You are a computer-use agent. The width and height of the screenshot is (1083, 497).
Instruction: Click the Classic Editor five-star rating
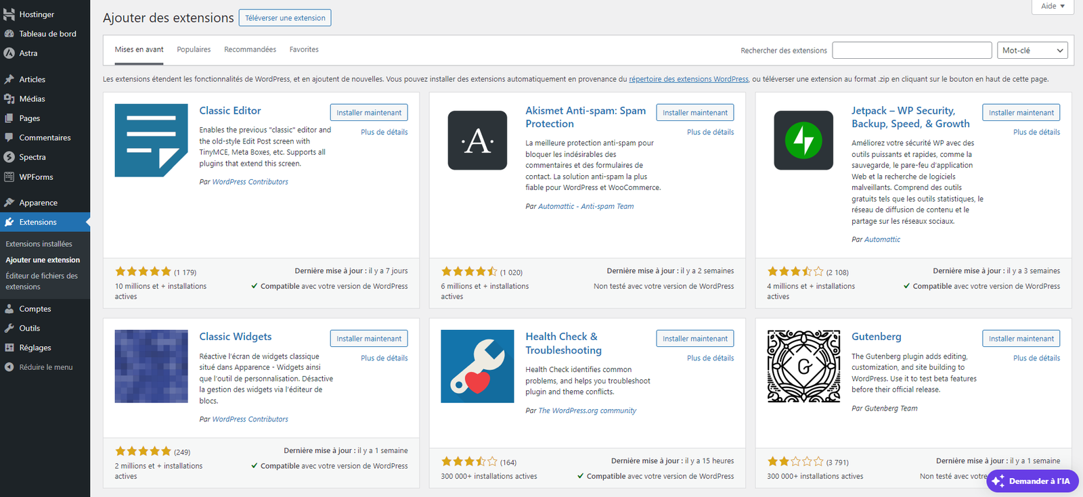143,272
